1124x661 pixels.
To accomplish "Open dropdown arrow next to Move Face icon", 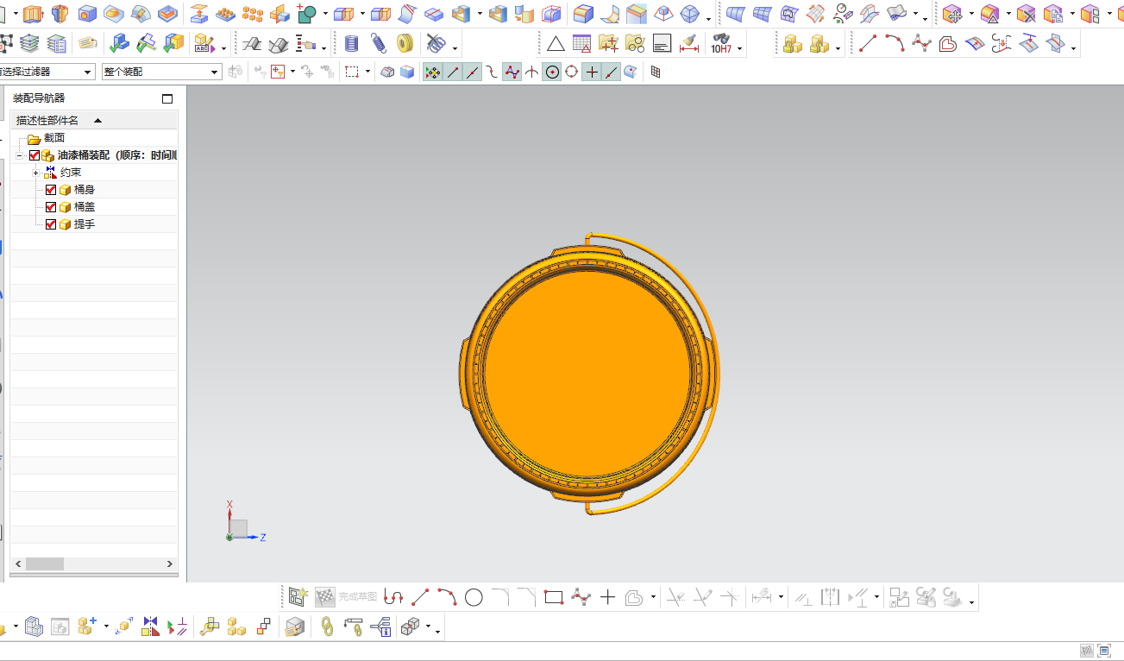I will [x=970, y=14].
